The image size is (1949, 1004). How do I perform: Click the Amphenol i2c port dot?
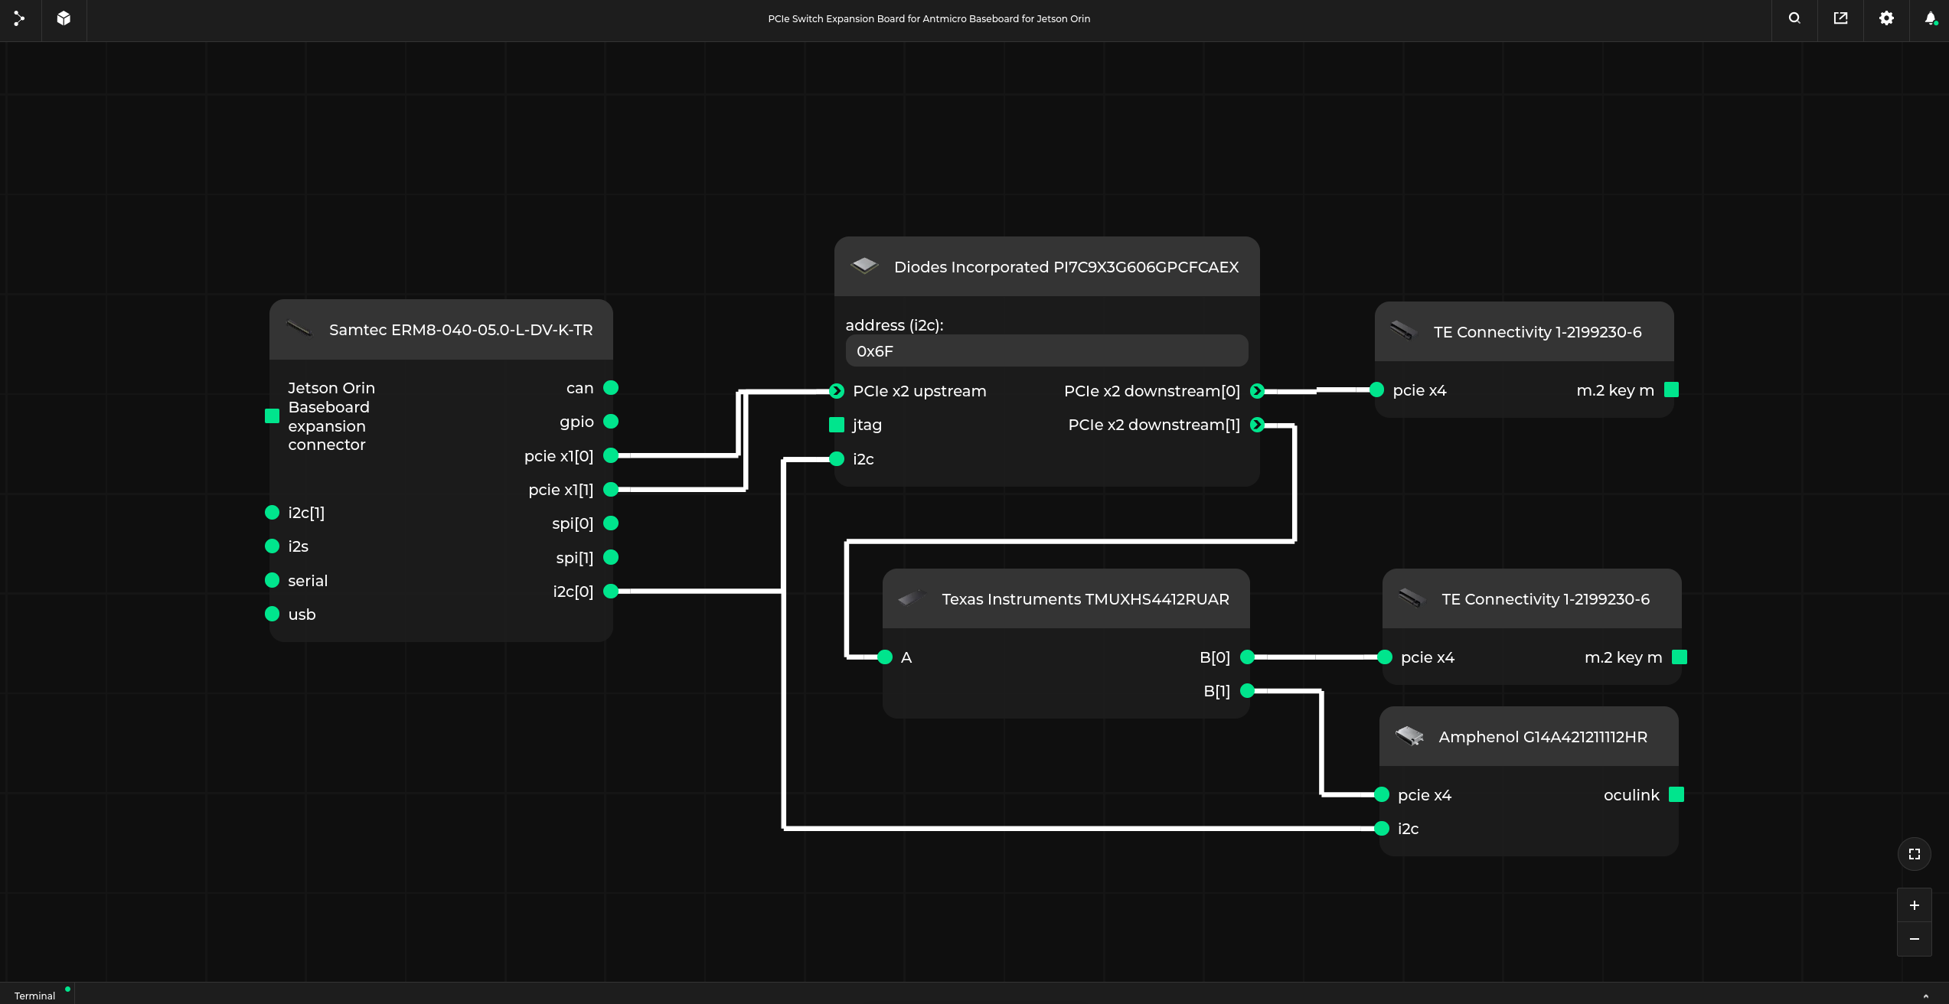click(1382, 829)
